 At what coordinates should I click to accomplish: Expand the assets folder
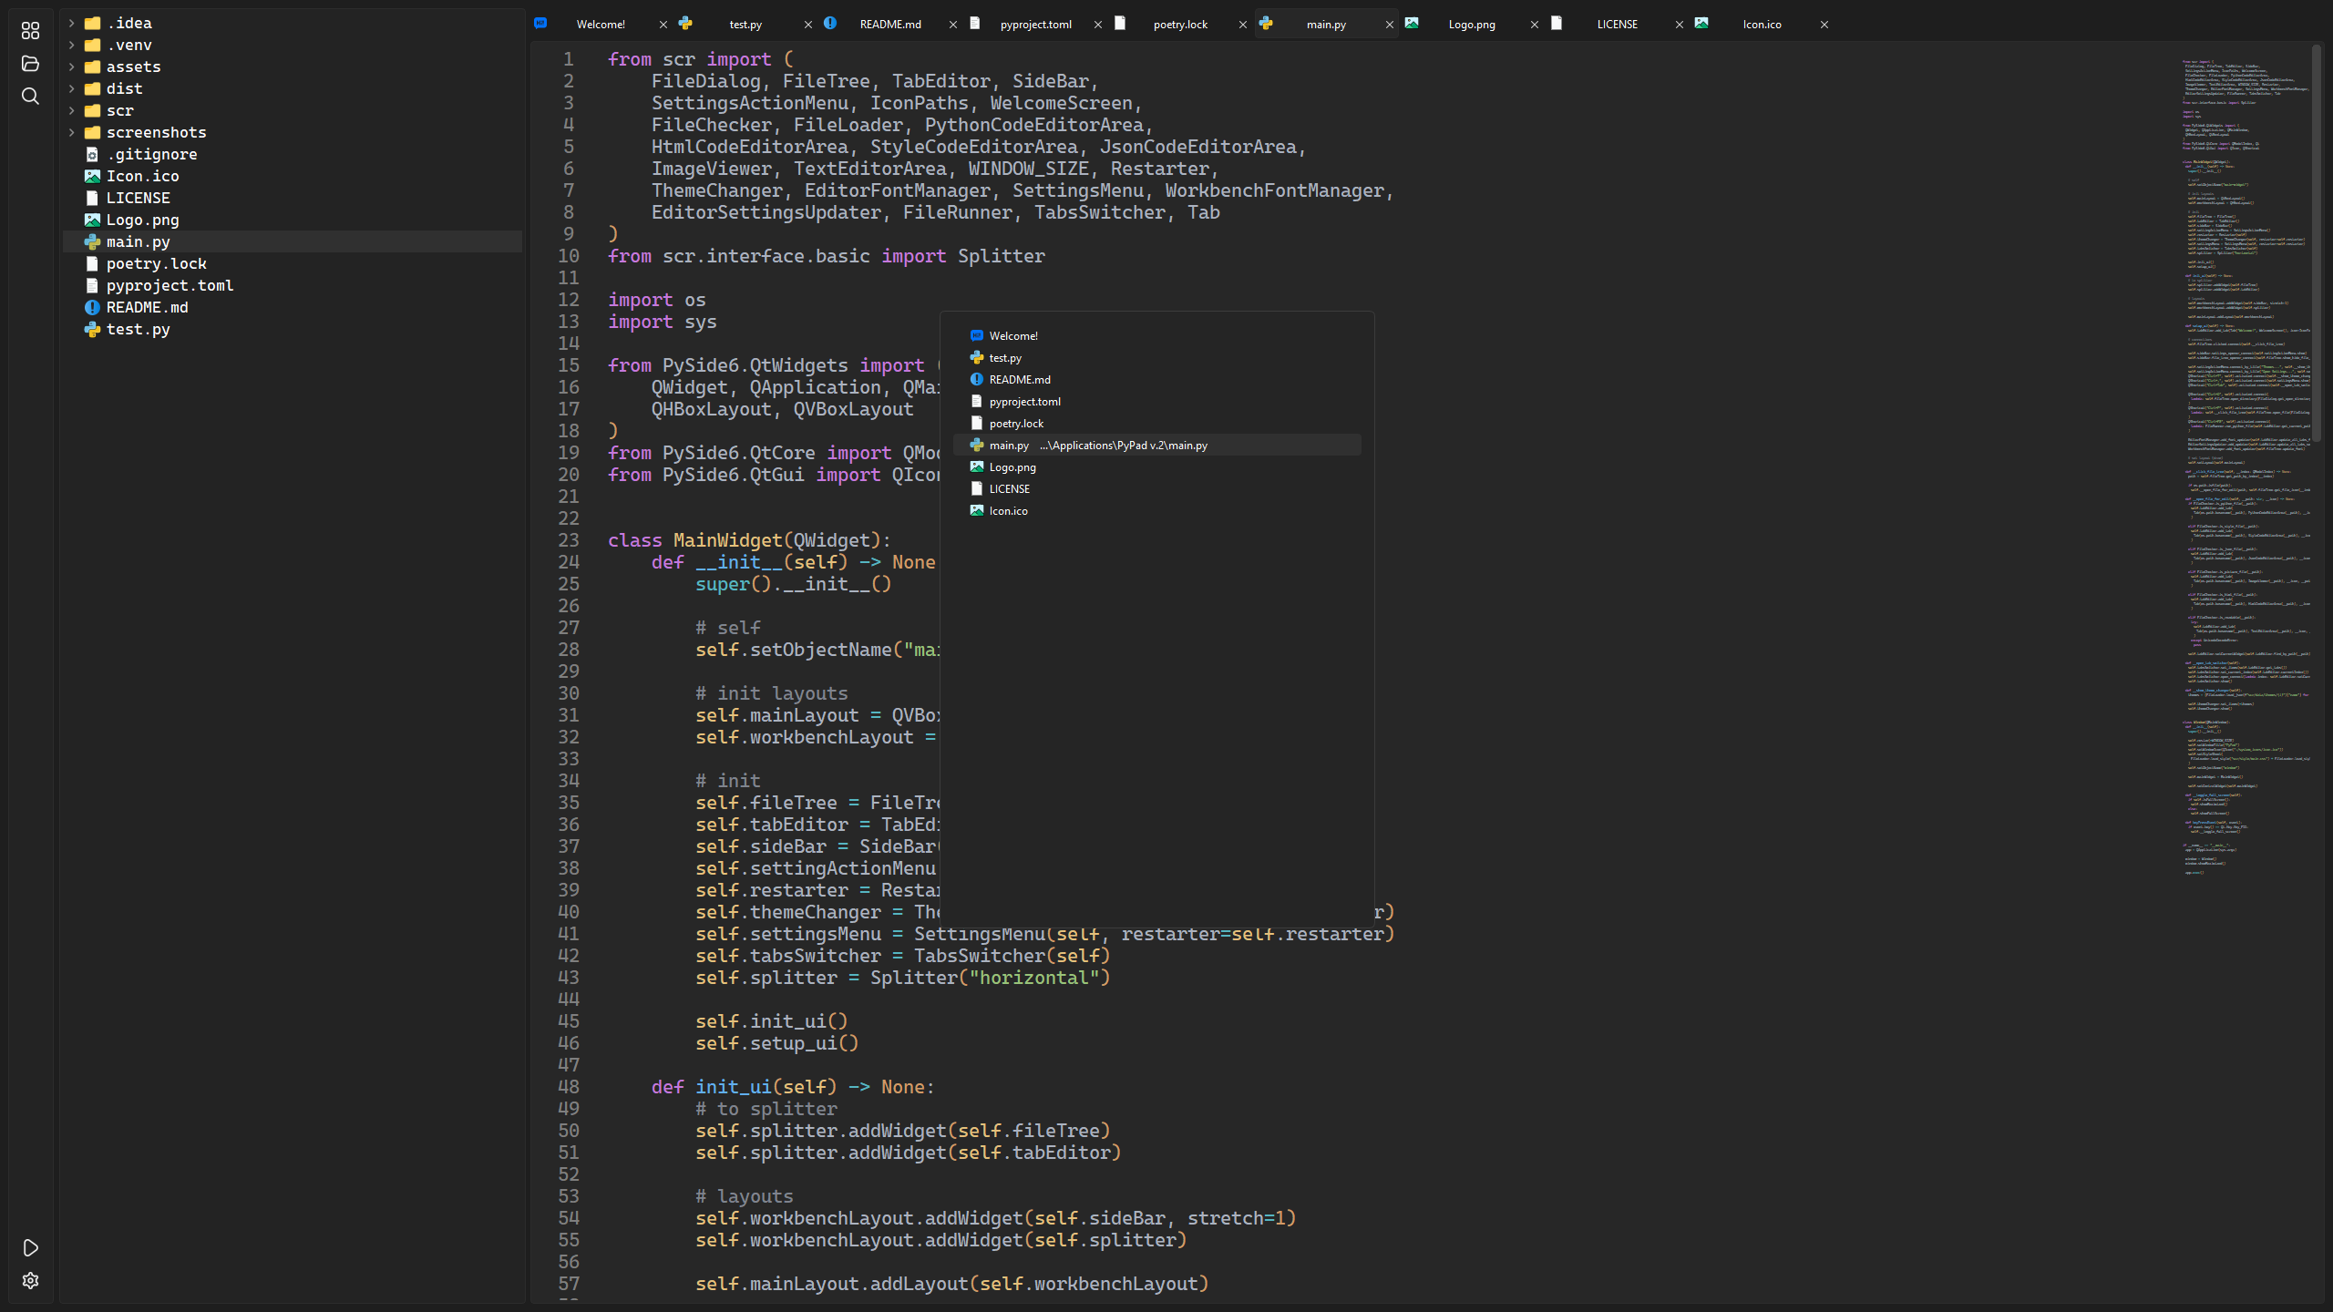coord(72,67)
